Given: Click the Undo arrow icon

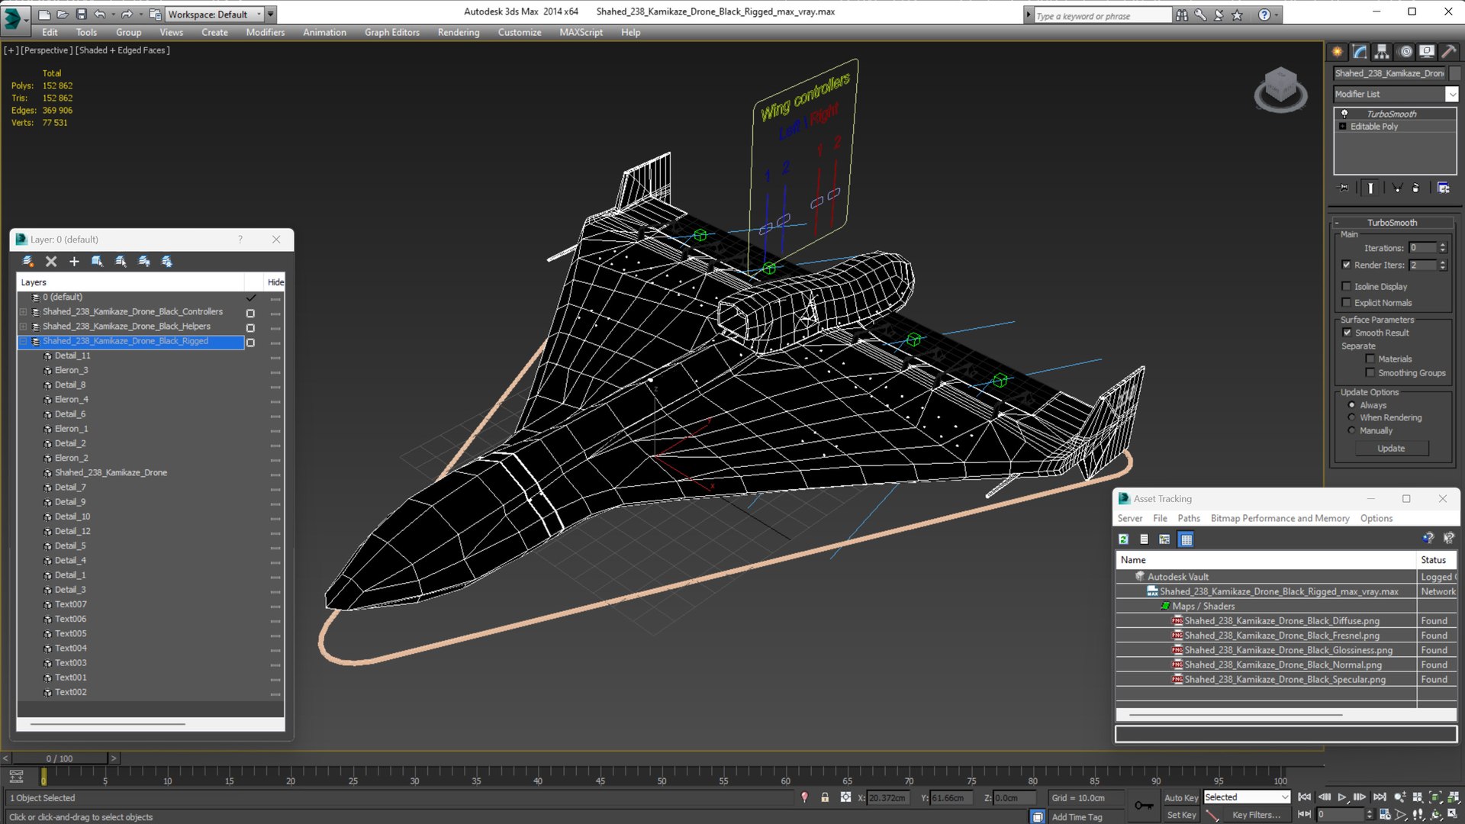Looking at the screenshot, I should (x=99, y=14).
